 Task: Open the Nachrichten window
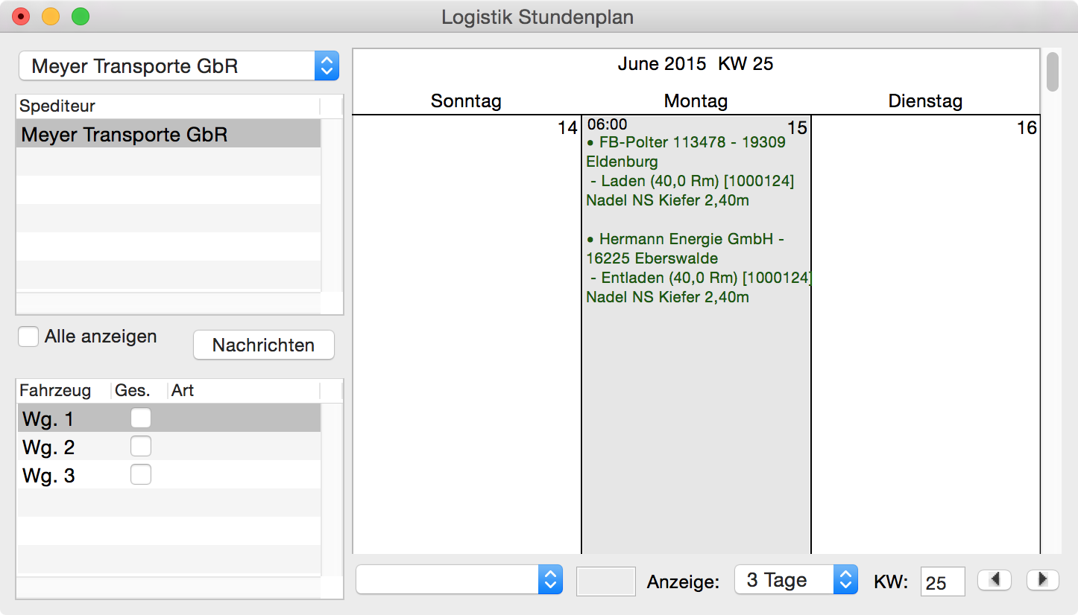click(x=263, y=345)
